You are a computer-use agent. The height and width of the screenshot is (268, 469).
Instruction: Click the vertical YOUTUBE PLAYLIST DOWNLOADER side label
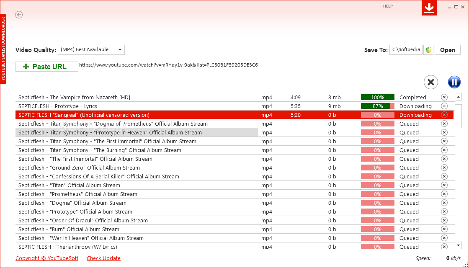coord(3,49)
